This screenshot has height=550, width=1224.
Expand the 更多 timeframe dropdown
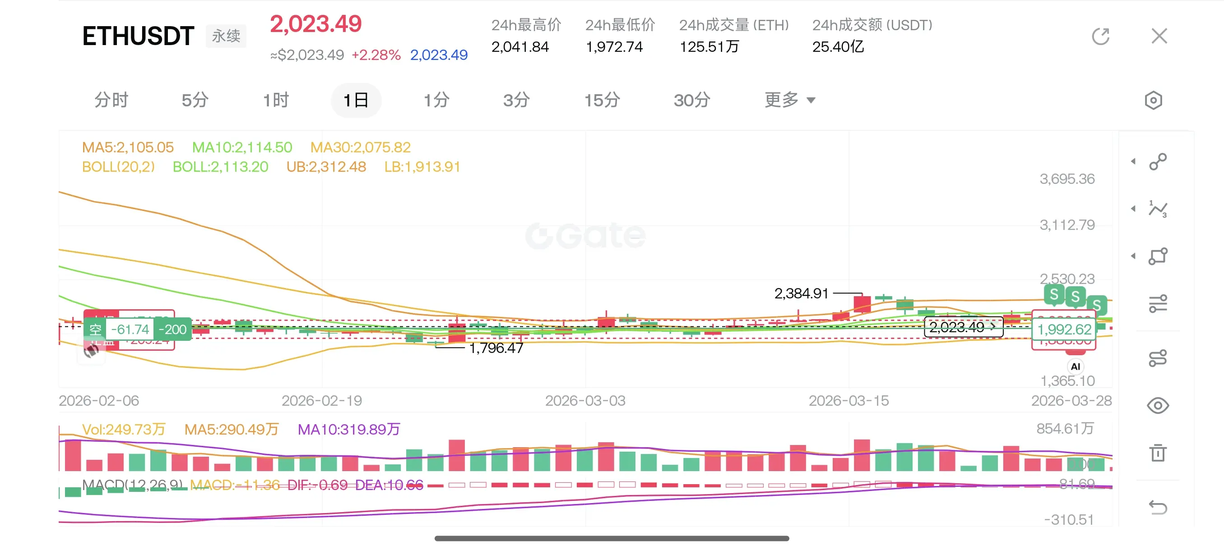coord(789,100)
